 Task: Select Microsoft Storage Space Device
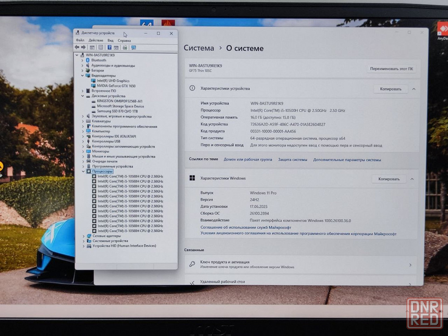(121, 106)
